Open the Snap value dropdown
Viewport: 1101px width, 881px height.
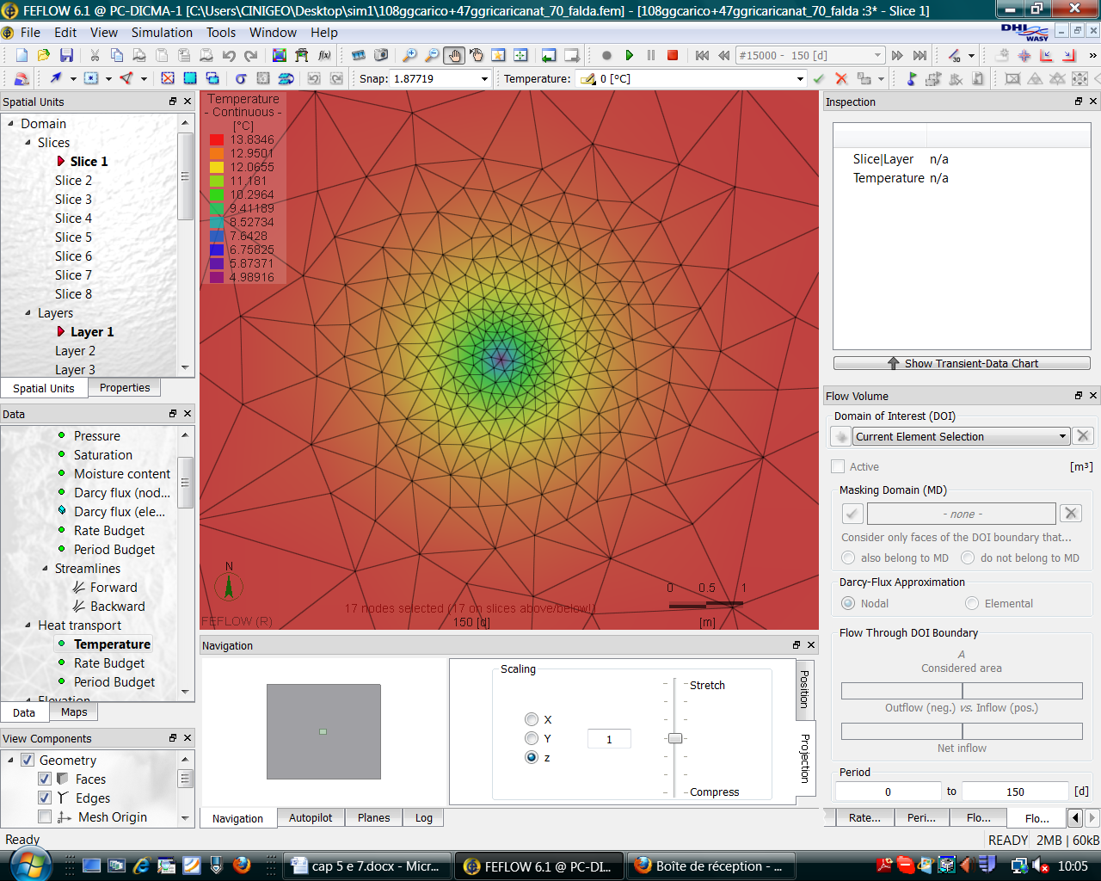pos(484,78)
